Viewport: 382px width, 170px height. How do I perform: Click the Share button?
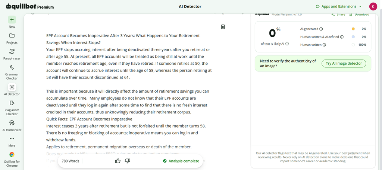[338, 15]
